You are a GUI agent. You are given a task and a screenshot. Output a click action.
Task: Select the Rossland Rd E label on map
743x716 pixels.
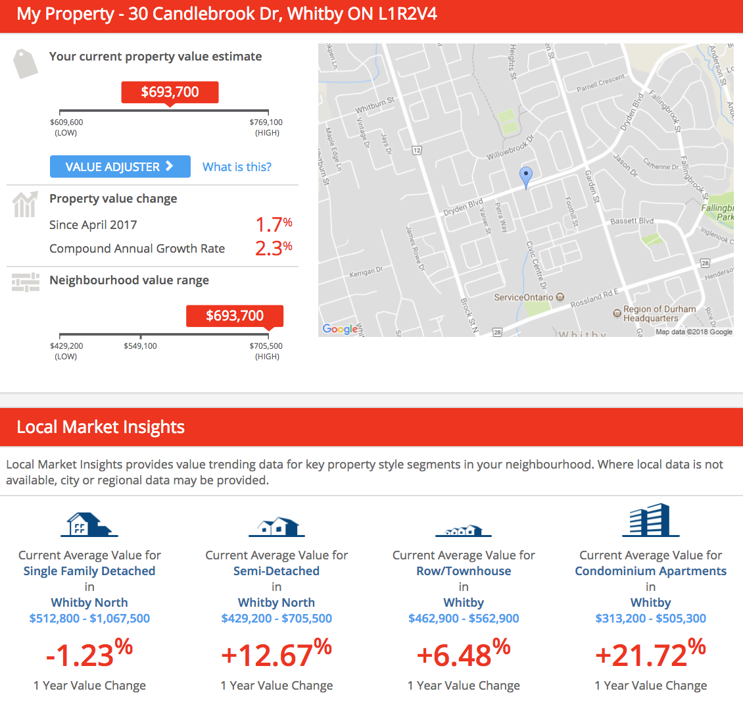(594, 298)
